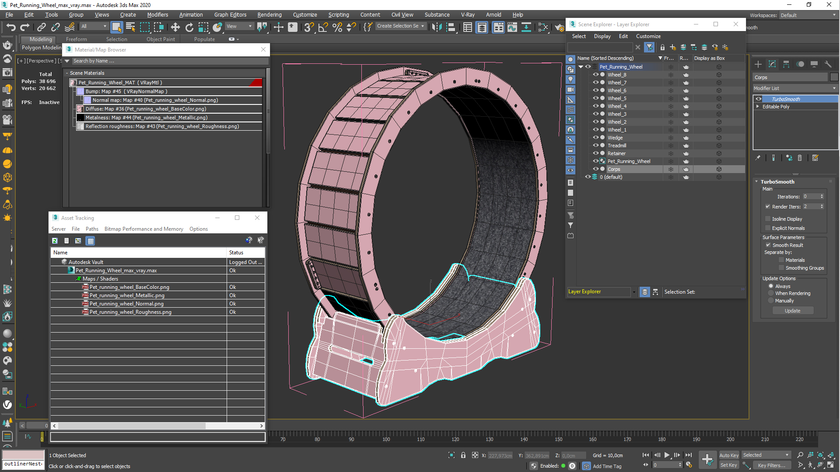Open the selection filter All dropdown
The image size is (840, 472).
tap(94, 26)
